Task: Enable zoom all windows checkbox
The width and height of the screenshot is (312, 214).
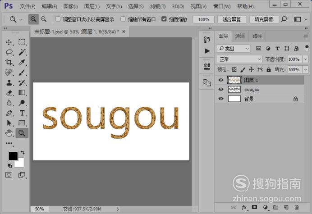Action: click(123, 19)
